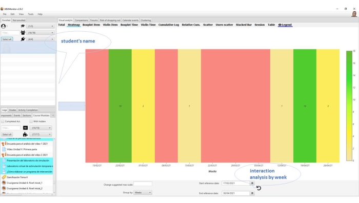Switch to the Not enrolled tab
Screen dimensions: 359x203
19,20
